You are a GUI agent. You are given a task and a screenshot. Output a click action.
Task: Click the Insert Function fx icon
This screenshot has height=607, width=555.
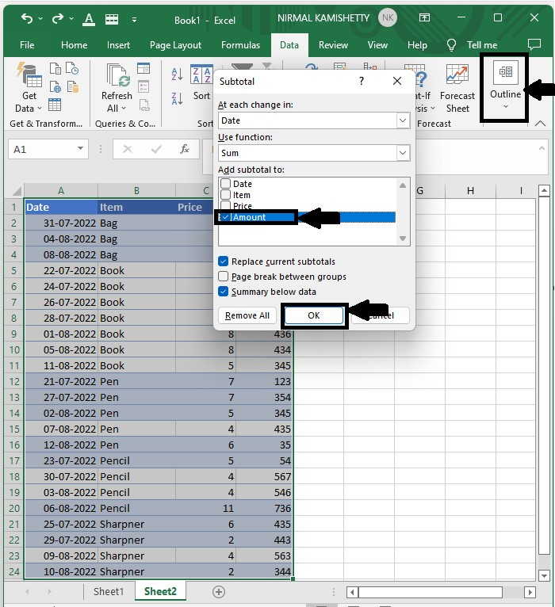coord(185,149)
